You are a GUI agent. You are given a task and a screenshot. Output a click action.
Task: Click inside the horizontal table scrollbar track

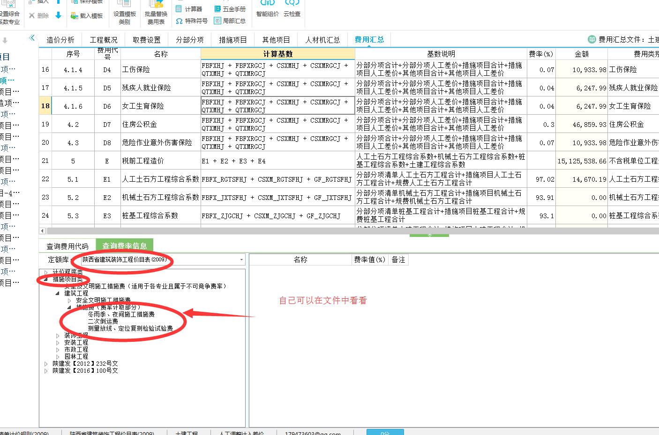tap(352, 231)
